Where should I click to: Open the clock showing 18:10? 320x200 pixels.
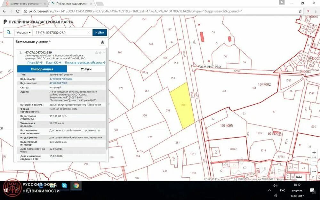[297, 185]
